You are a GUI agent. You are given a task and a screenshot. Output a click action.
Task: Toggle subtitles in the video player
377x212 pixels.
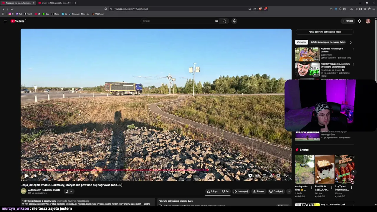[264, 176]
